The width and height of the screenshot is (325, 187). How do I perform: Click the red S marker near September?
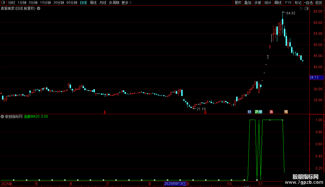[205, 112]
